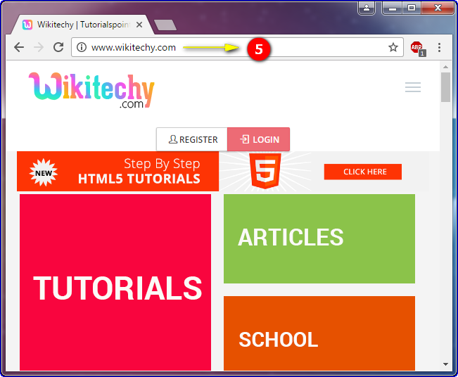Open the Adblock Plus extension icon

tap(416, 48)
